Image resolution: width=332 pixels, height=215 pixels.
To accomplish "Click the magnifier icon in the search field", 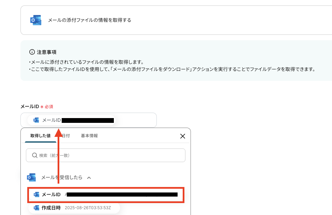I will click(x=34, y=155).
